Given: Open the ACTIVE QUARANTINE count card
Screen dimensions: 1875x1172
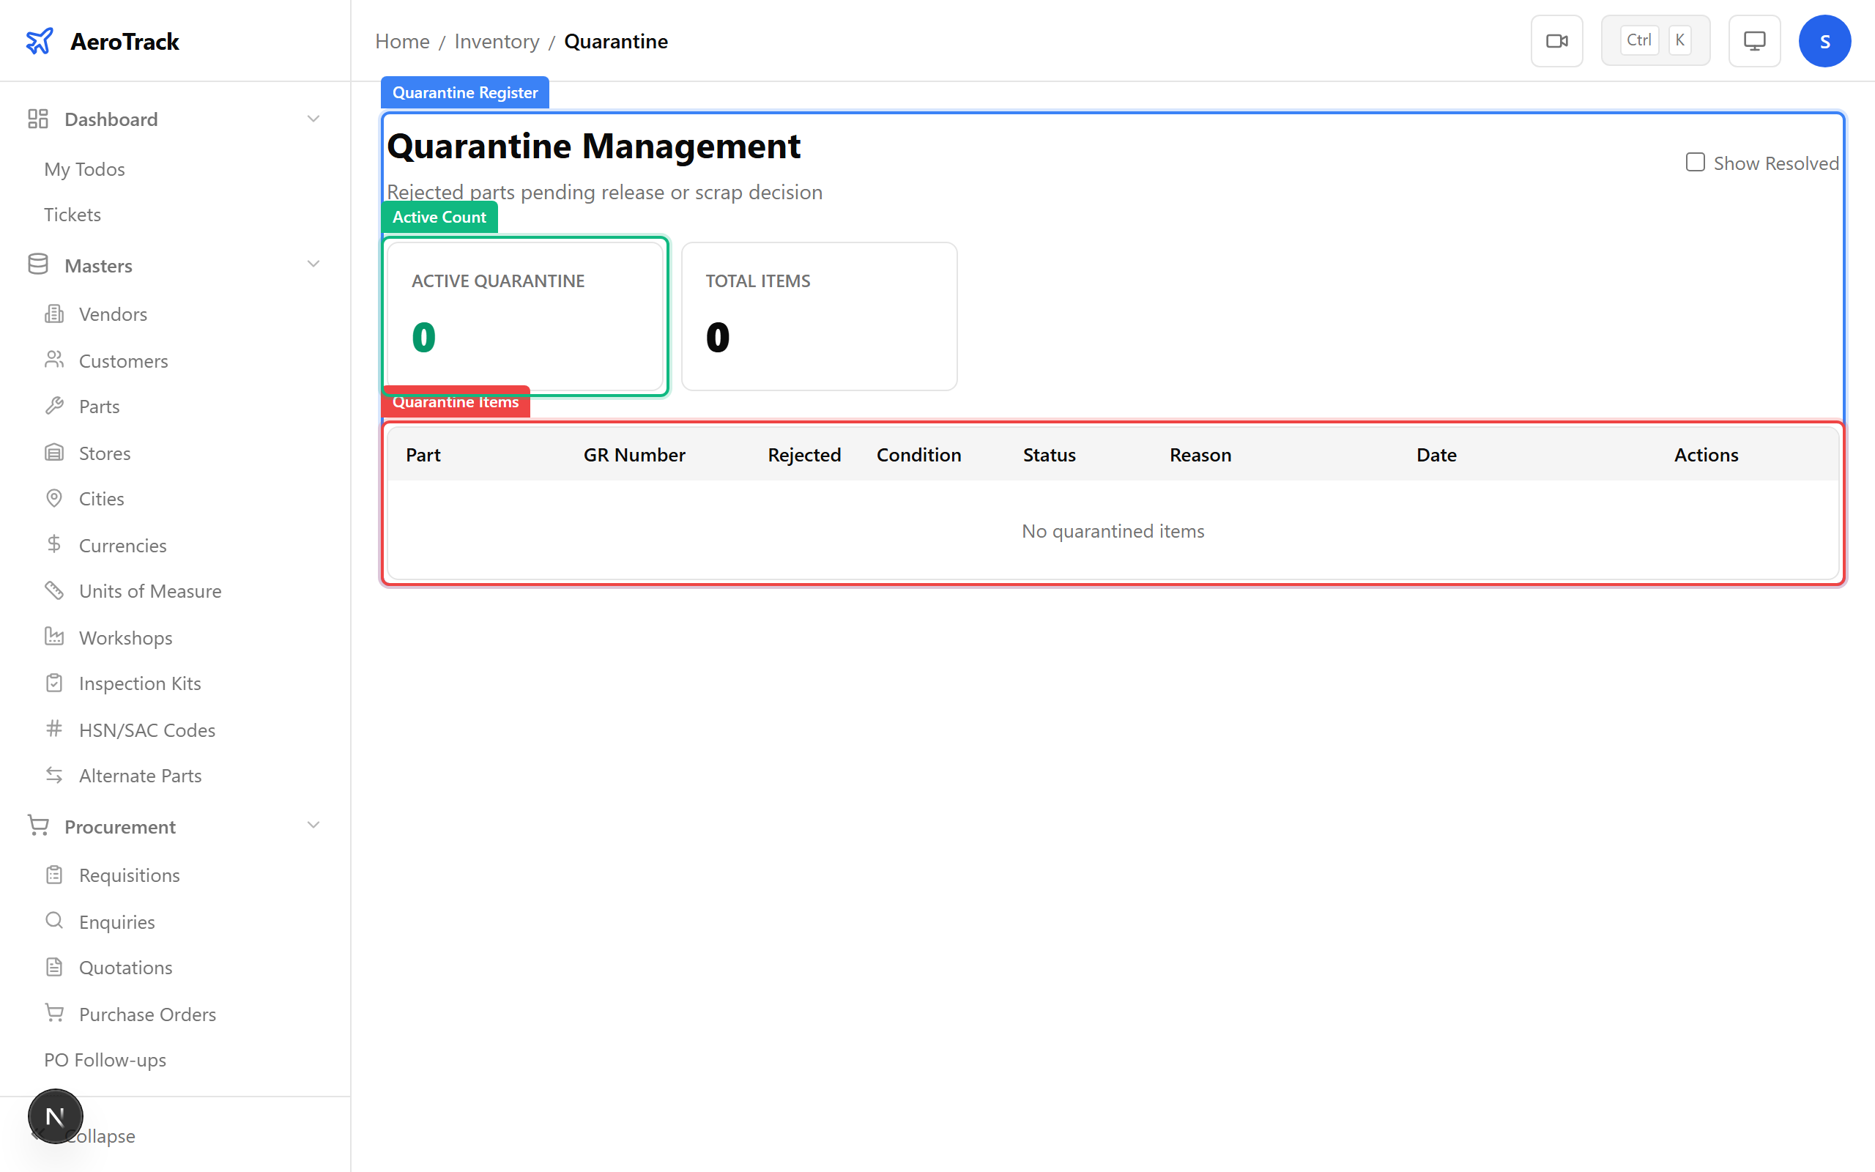Looking at the screenshot, I should (x=524, y=316).
